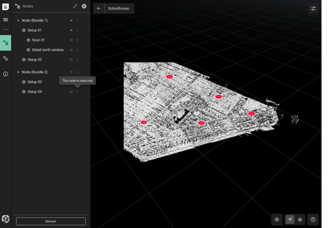The height and width of the screenshot is (228, 330).
Task: Click the lock icon for Setup 01
Action: tap(77, 30)
